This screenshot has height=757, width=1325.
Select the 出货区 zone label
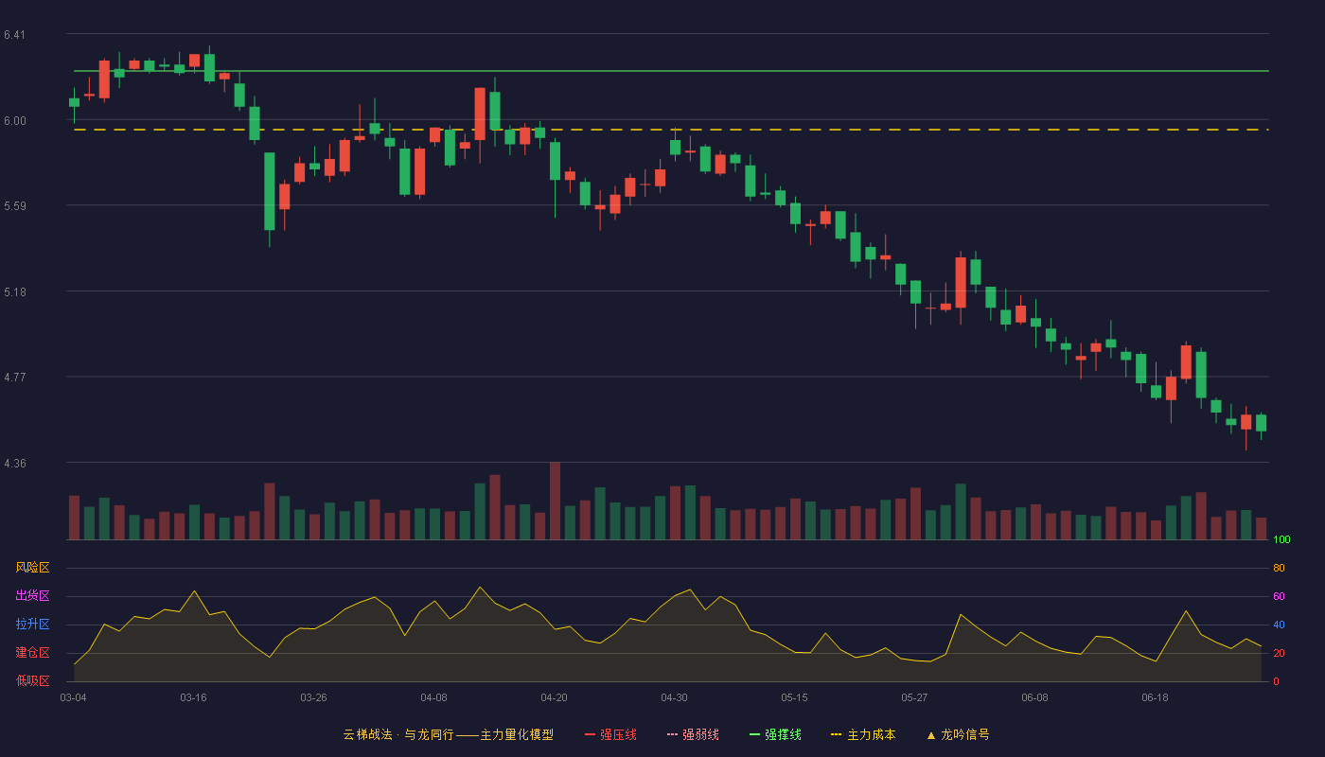33,596
